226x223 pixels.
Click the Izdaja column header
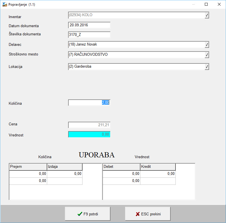point(65,167)
